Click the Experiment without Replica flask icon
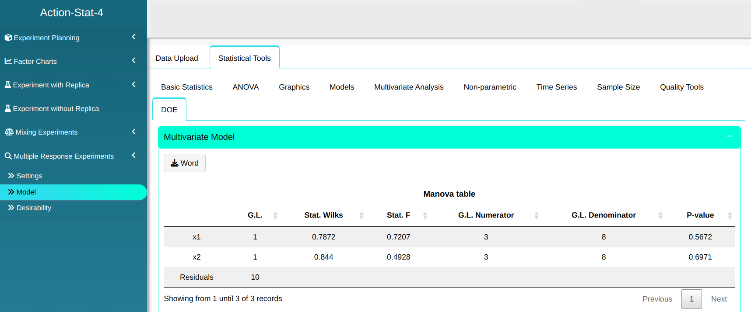Image resolution: width=751 pixels, height=312 pixels. click(x=8, y=108)
